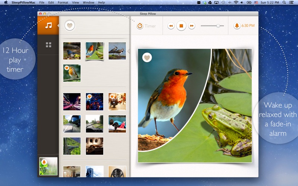The width and height of the screenshot is (298, 186).
Task: Open the Wi-Fi status icon in menu bar
Action: (x=236, y=3)
